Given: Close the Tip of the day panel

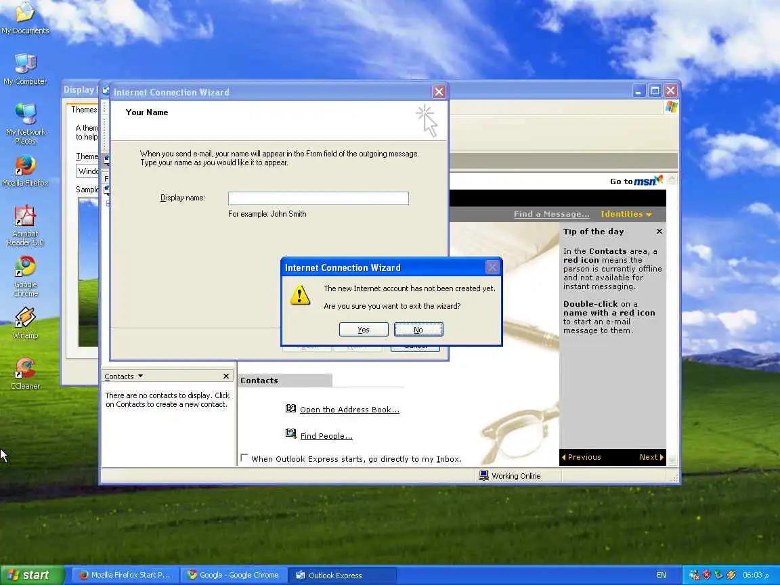Looking at the screenshot, I should coord(659,232).
